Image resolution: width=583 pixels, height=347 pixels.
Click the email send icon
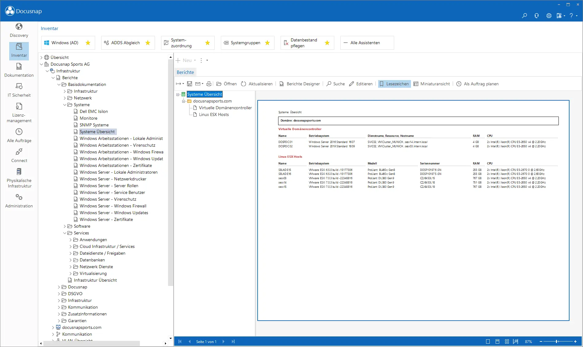[198, 84]
